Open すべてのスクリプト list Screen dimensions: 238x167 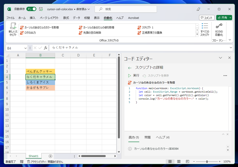pos(205,29)
